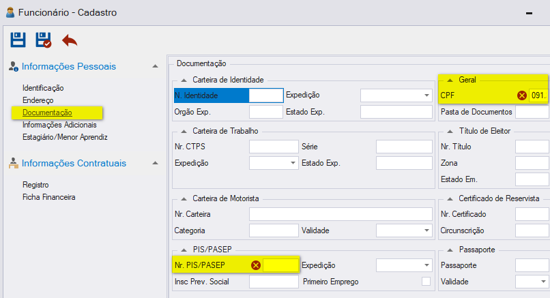This screenshot has width=550, height=298.
Task: Click the Nr. CTPS input field
Action: (274, 147)
